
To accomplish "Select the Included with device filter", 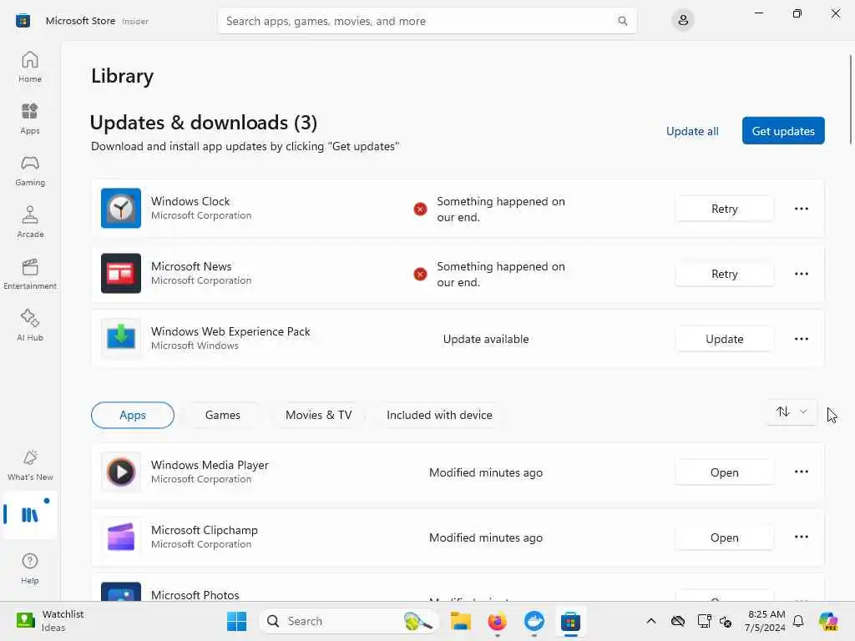I will click(439, 416).
